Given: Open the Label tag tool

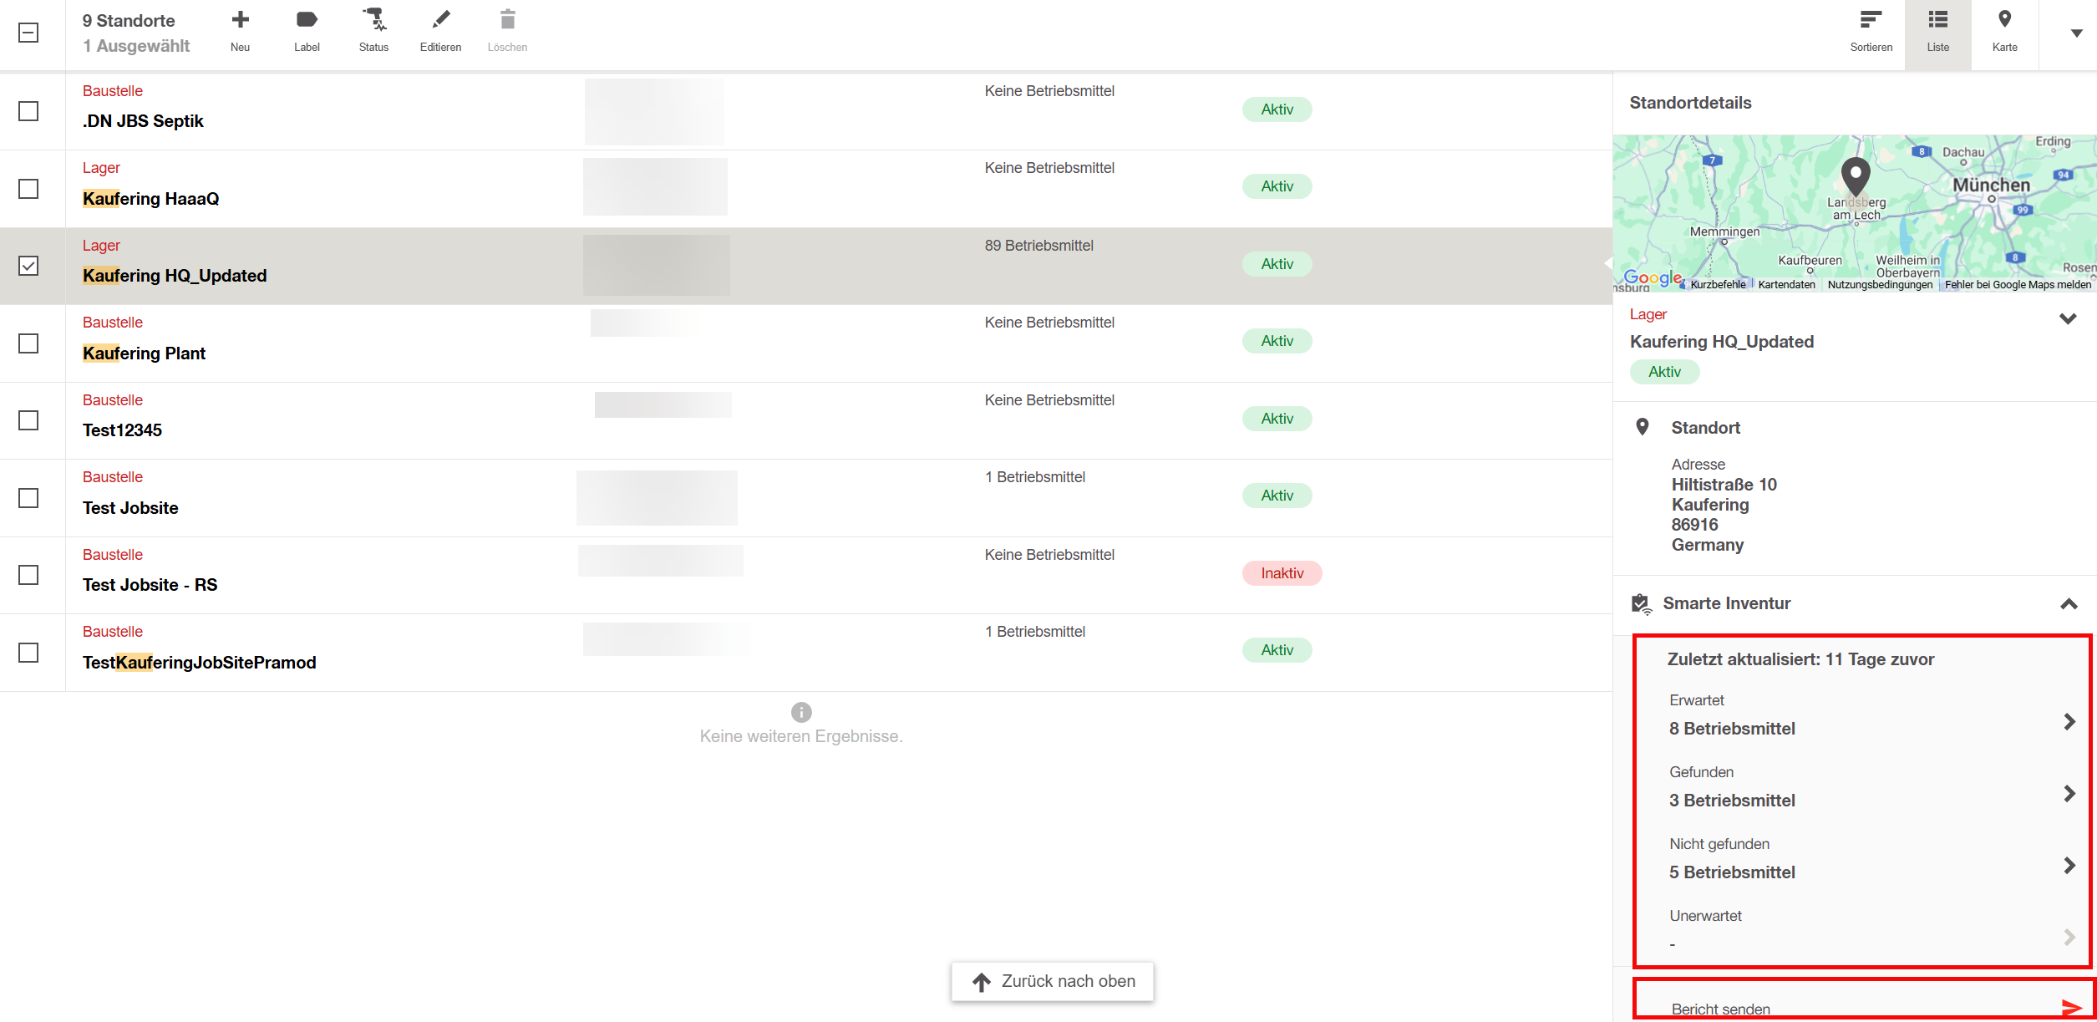Looking at the screenshot, I should pyautogui.click(x=307, y=20).
